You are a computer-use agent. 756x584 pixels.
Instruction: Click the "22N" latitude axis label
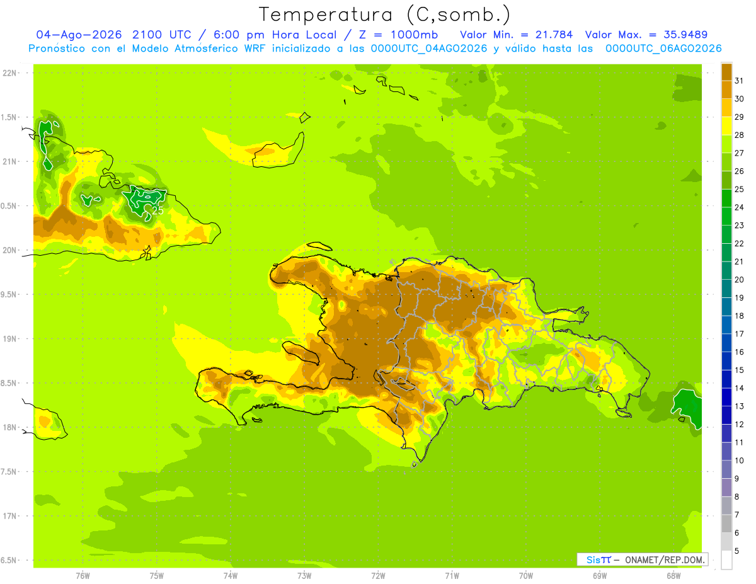pos(9,73)
